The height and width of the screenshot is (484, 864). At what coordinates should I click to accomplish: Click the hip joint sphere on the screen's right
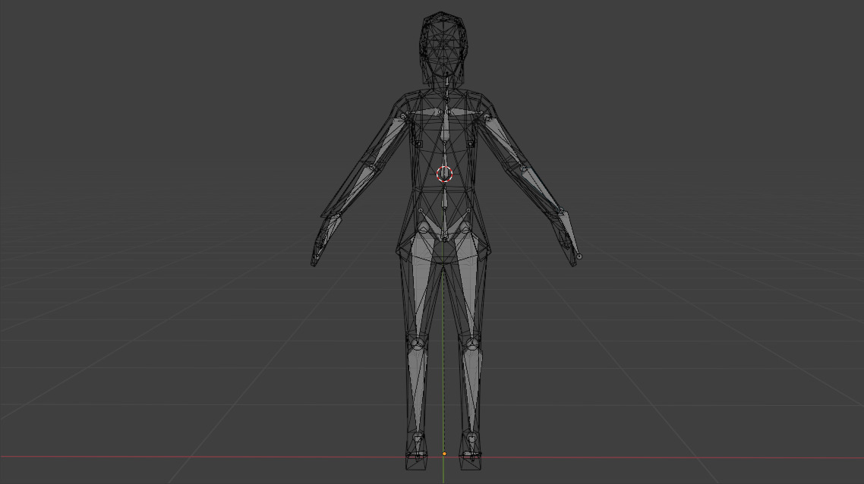point(464,228)
